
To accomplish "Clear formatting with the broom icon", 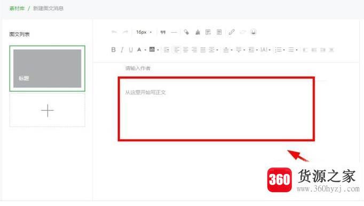I will (197, 32).
